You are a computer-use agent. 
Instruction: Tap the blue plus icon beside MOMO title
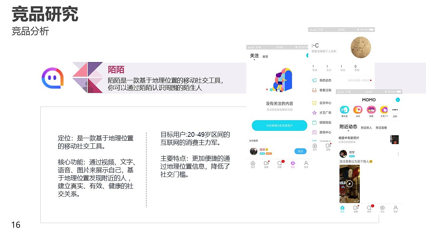pos(398,100)
